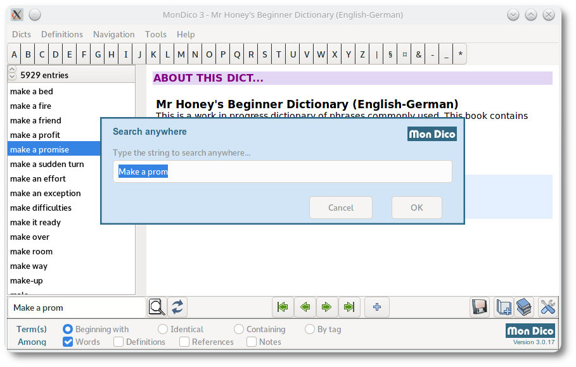Screen dimensions: 576x367
Task: Select the Beginning with radio button
Action: point(68,329)
